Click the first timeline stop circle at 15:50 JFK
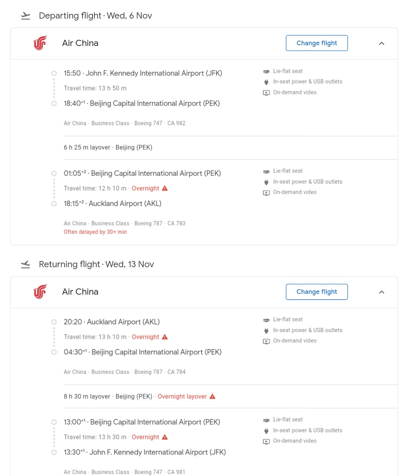Image resolution: width=418 pixels, height=476 pixels. [54, 73]
